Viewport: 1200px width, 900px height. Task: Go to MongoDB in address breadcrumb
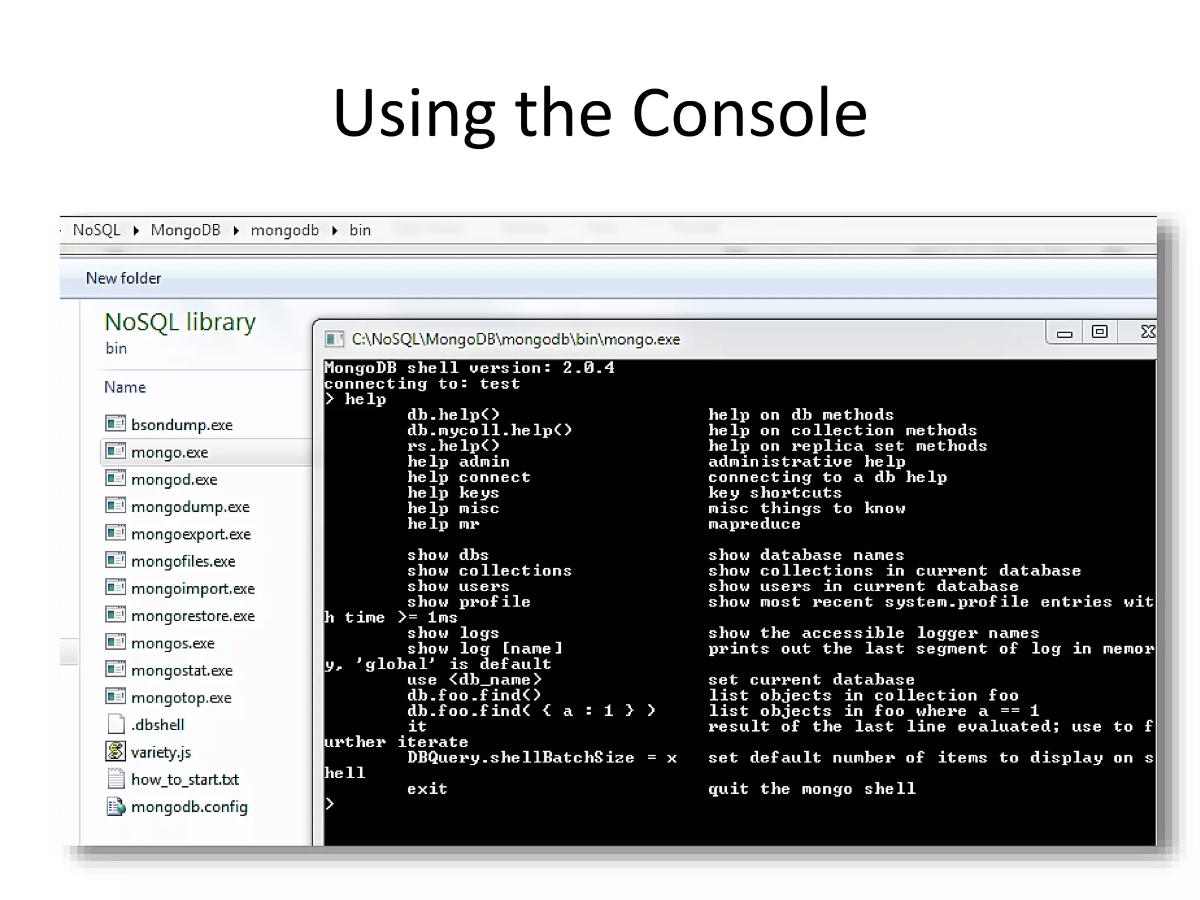tap(186, 230)
